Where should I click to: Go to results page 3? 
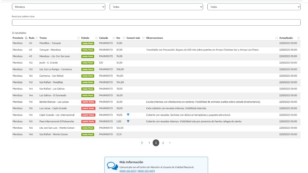[163, 143]
